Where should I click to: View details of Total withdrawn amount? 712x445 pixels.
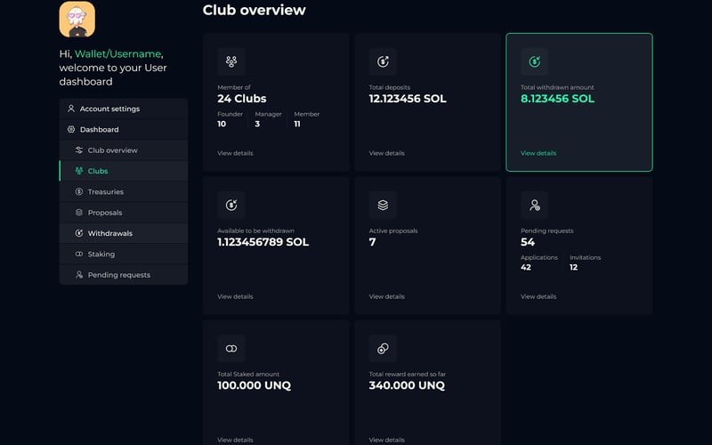click(x=538, y=153)
